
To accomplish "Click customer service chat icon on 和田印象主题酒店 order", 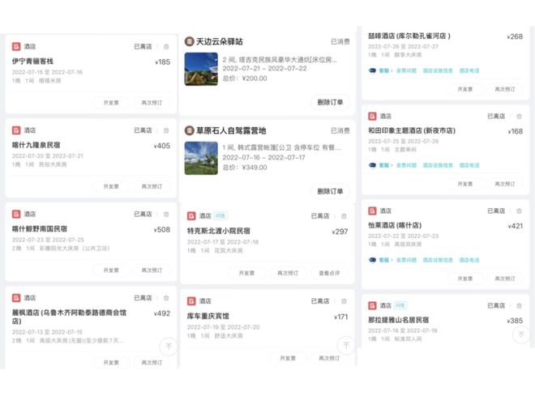I will pyautogui.click(x=372, y=165).
